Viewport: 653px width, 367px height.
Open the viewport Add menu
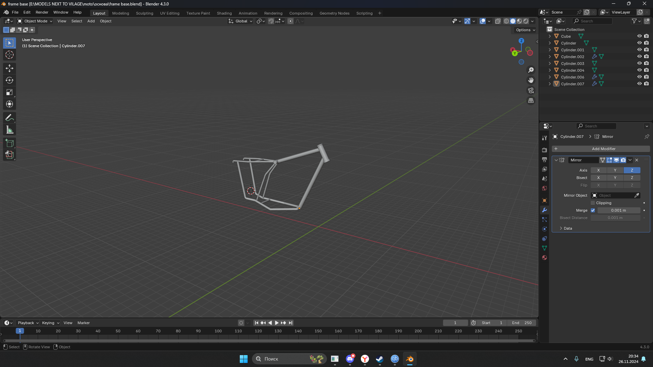pyautogui.click(x=91, y=21)
